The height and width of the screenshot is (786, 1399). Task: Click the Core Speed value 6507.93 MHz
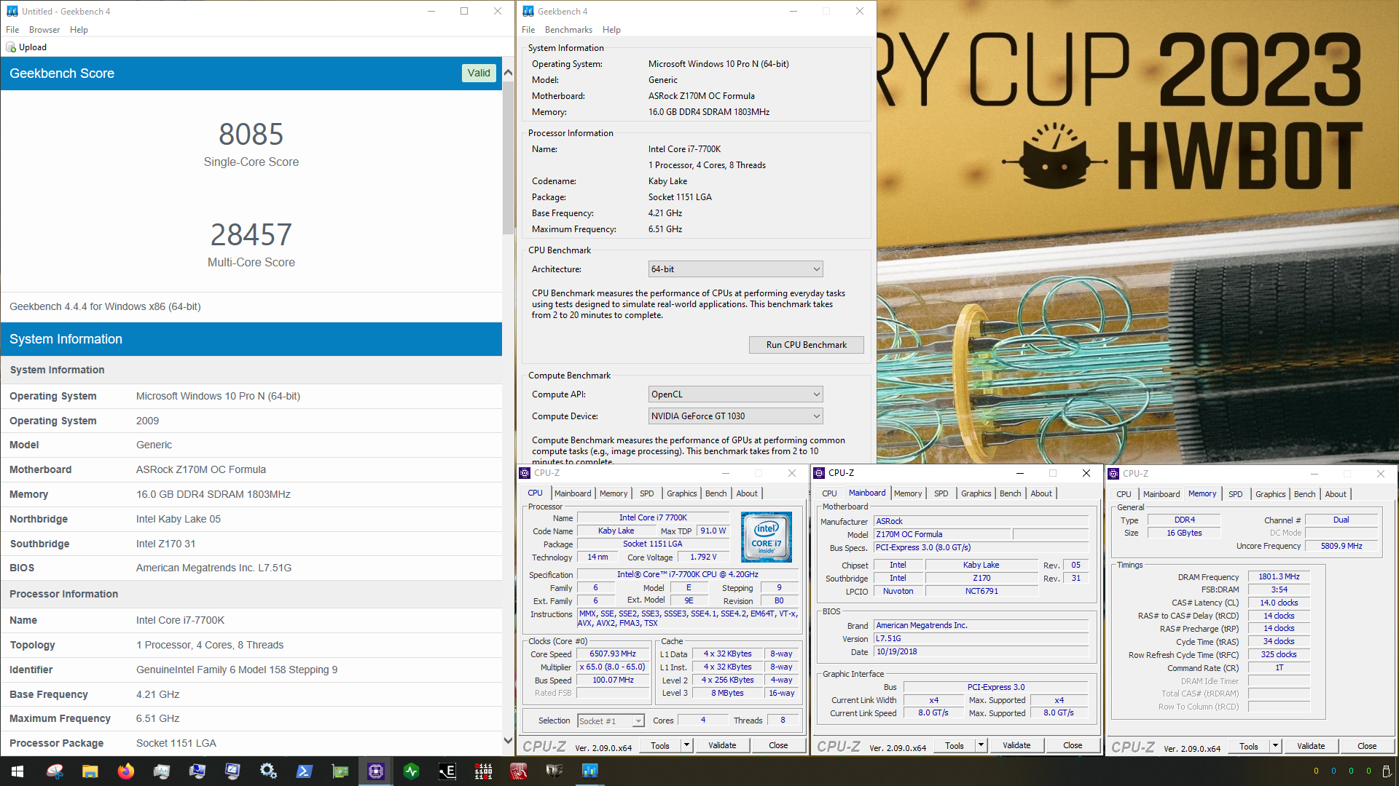pyautogui.click(x=613, y=654)
